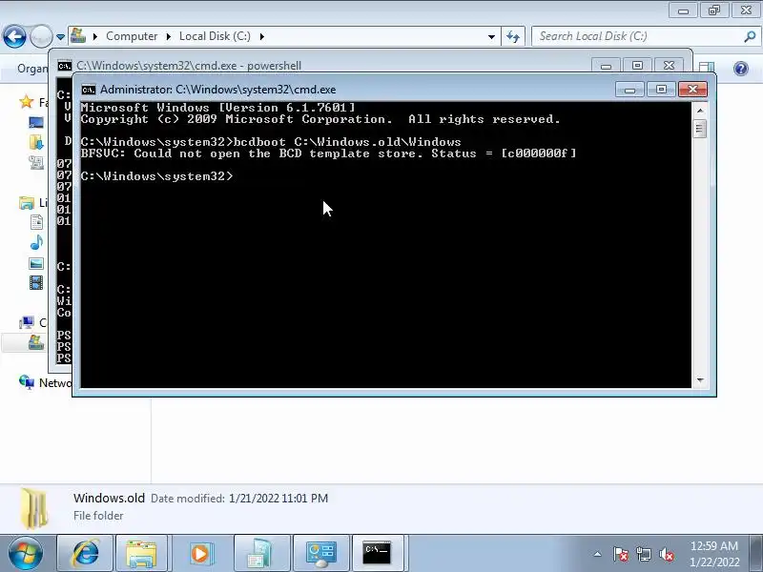Open the powershell cmd window system icon
The height and width of the screenshot is (572, 763).
(x=65, y=66)
